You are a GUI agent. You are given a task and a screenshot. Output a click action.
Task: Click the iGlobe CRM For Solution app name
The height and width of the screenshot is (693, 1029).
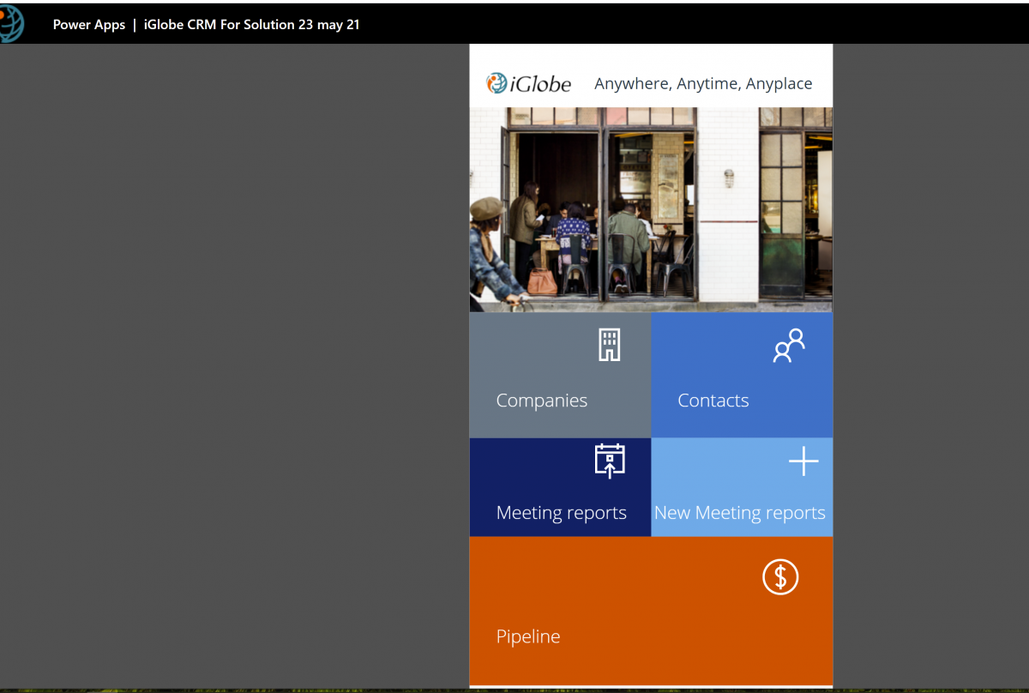click(252, 25)
